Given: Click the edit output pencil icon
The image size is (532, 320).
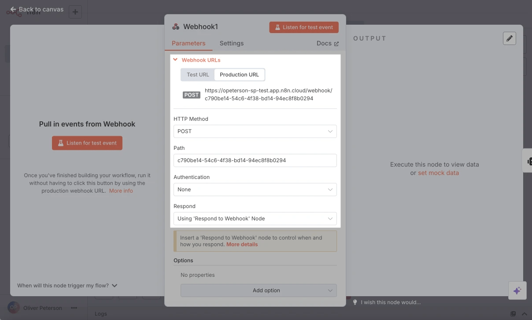Looking at the screenshot, I should (x=509, y=38).
